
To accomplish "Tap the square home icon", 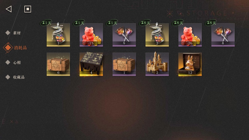I will coord(28,9).
